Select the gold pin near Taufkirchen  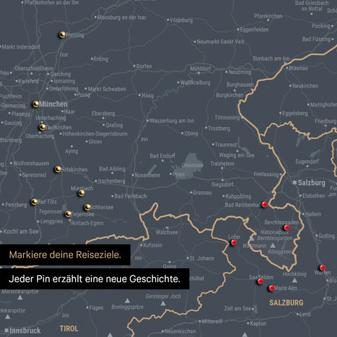pos(42,127)
